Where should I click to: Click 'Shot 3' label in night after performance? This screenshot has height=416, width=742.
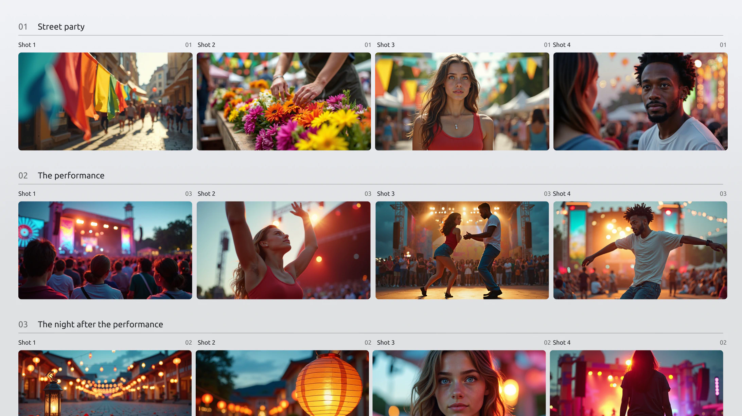click(386, 343)
